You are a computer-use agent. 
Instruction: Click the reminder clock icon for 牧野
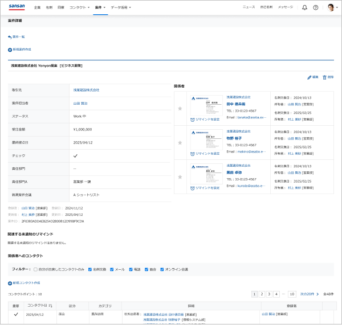[193, 154]
